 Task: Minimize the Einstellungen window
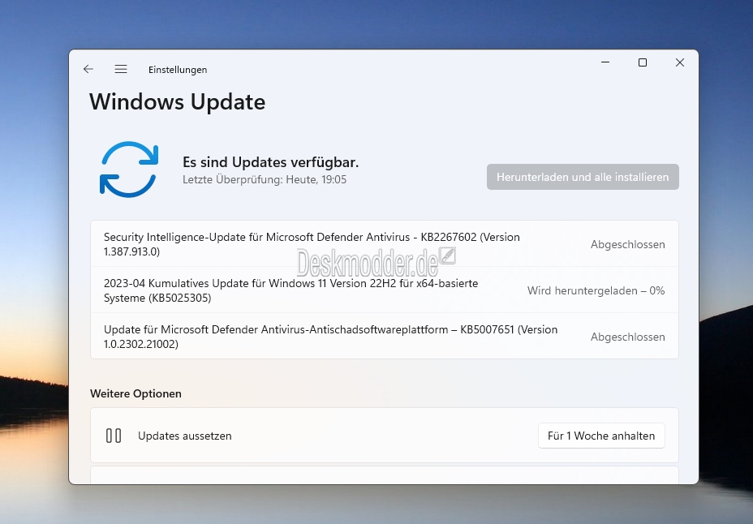605,62
